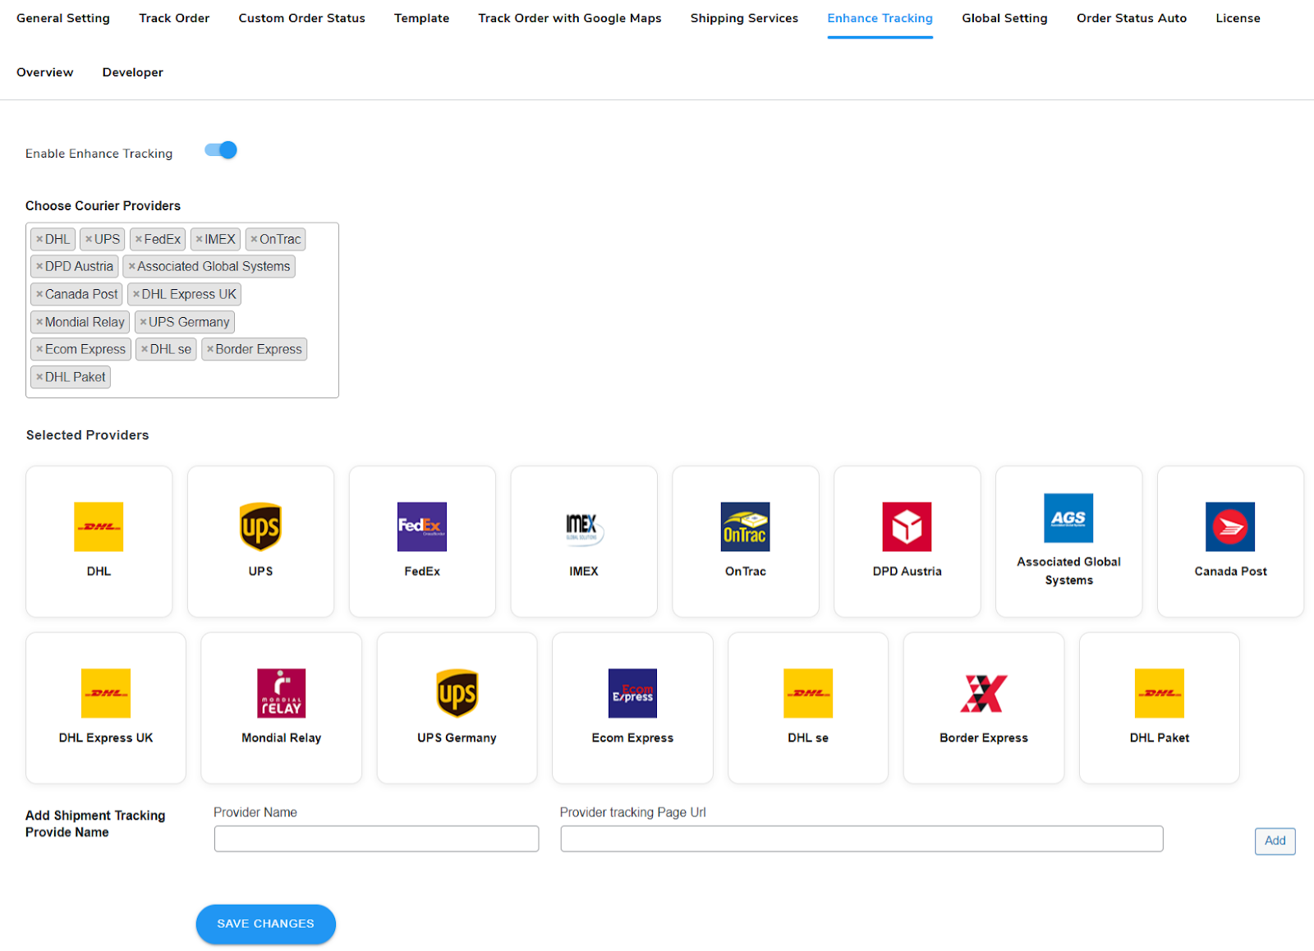This screenshot has height=951, width=1314.
Task: Remove Ecom Express tag
Action: 39,349
